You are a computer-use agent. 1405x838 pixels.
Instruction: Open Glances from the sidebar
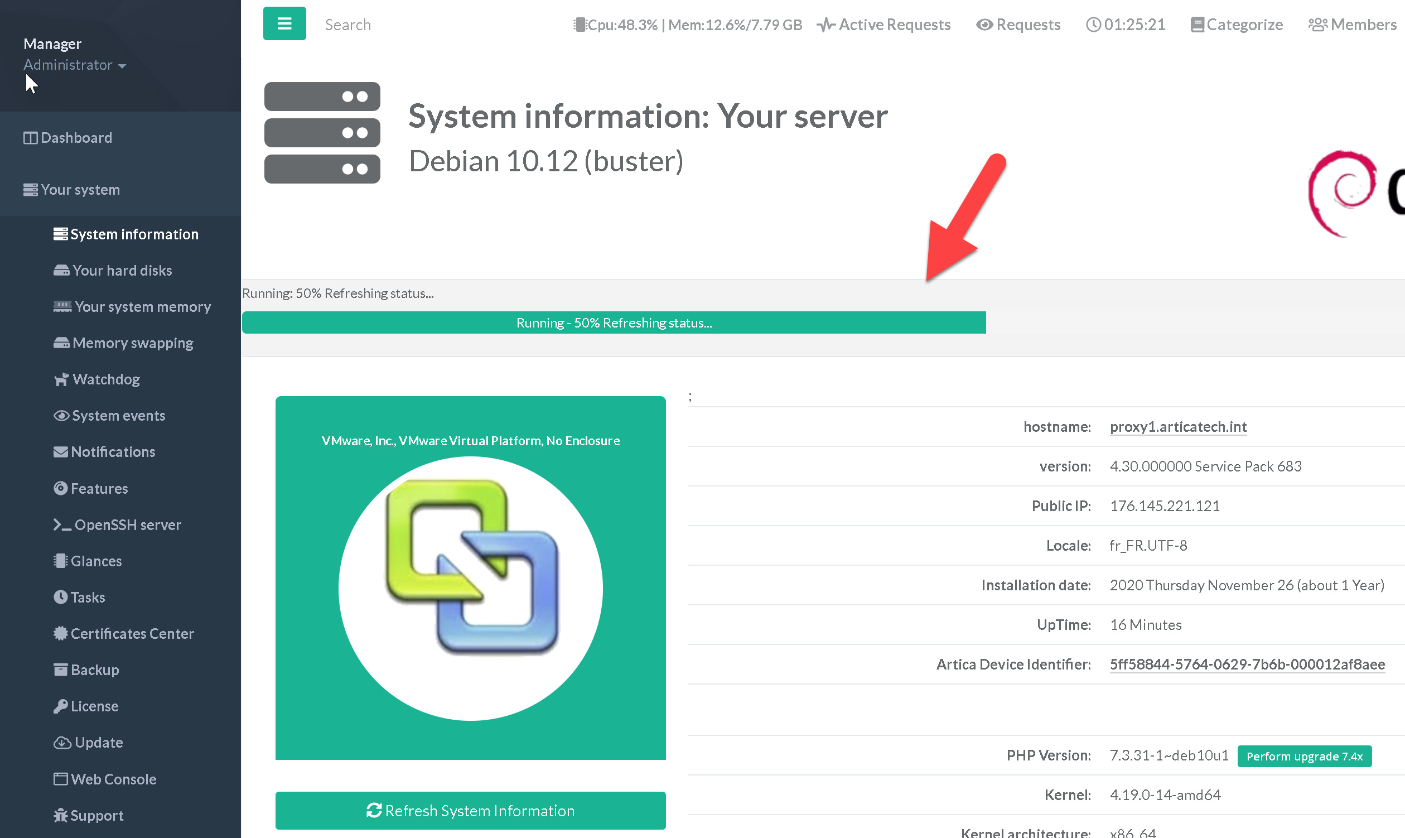(95, 561)
